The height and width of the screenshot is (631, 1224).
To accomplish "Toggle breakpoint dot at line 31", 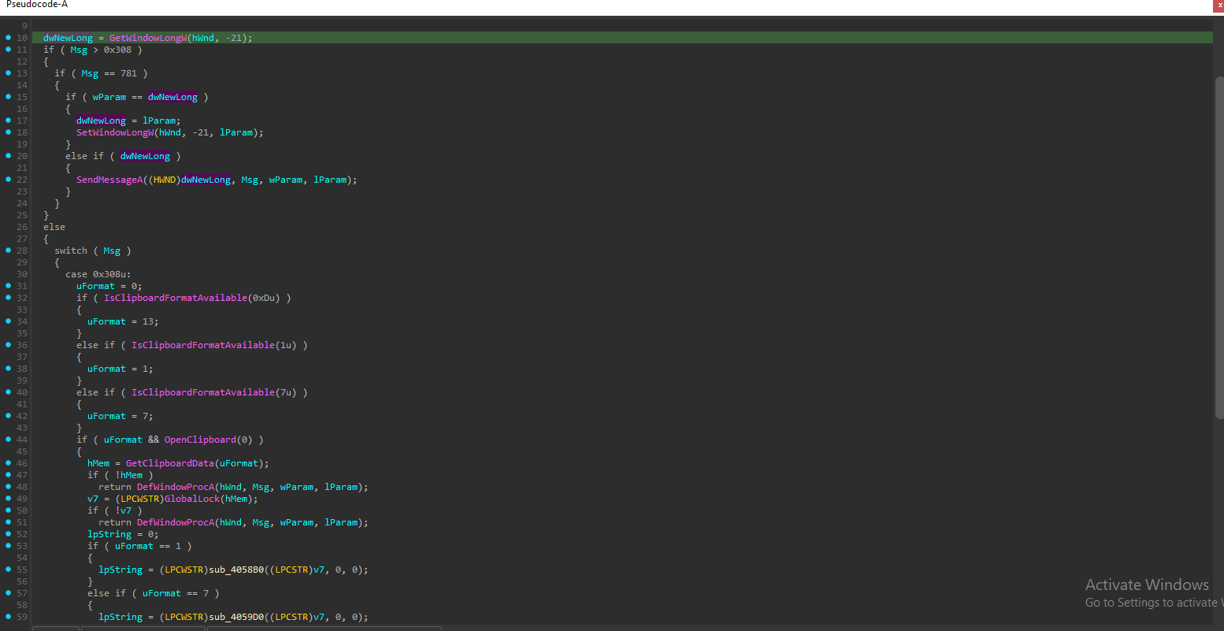I will 8,286.
